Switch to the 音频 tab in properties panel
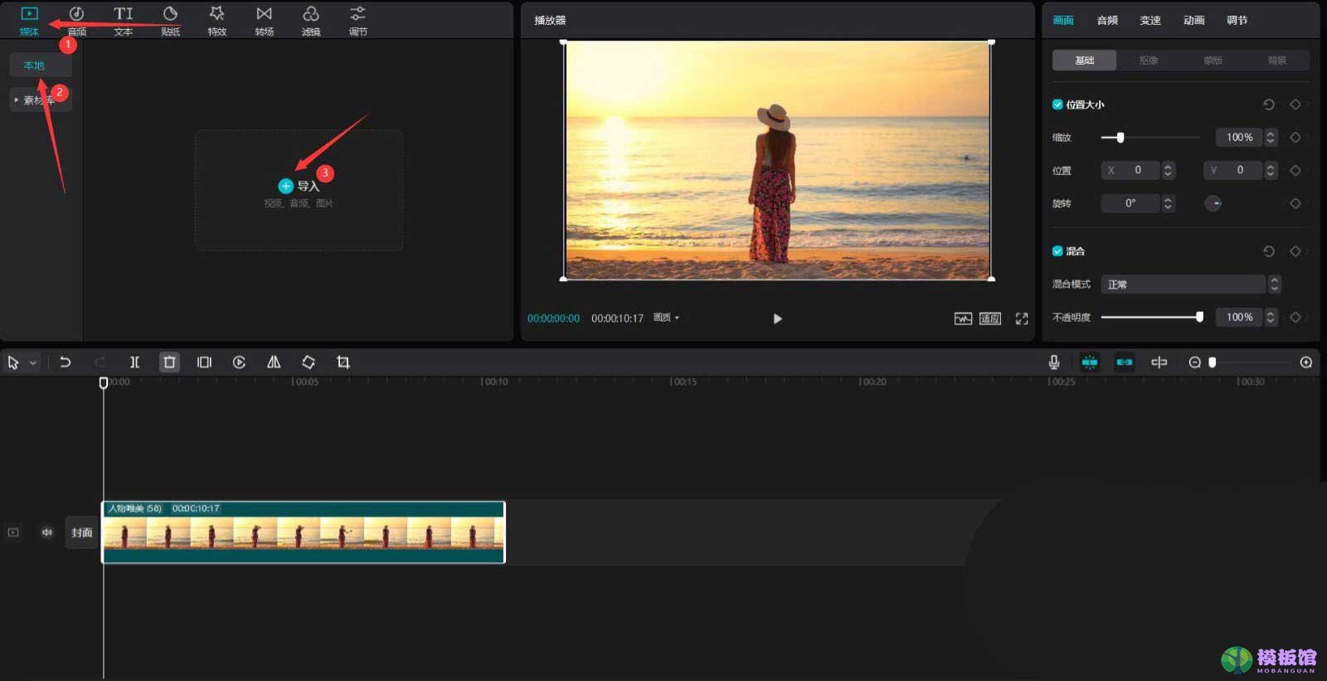1327x681 pixels. pos(1107,20)
